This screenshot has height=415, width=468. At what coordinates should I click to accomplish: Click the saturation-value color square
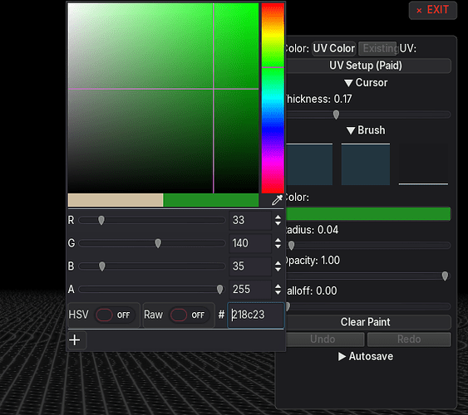[x=163, y=98]
